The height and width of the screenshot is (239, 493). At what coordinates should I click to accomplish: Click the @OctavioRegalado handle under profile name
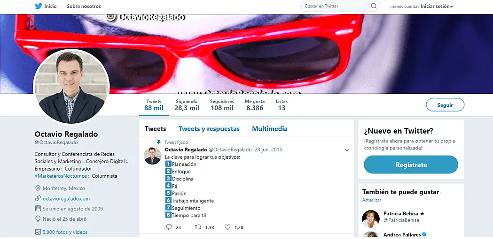coord(56,142)
